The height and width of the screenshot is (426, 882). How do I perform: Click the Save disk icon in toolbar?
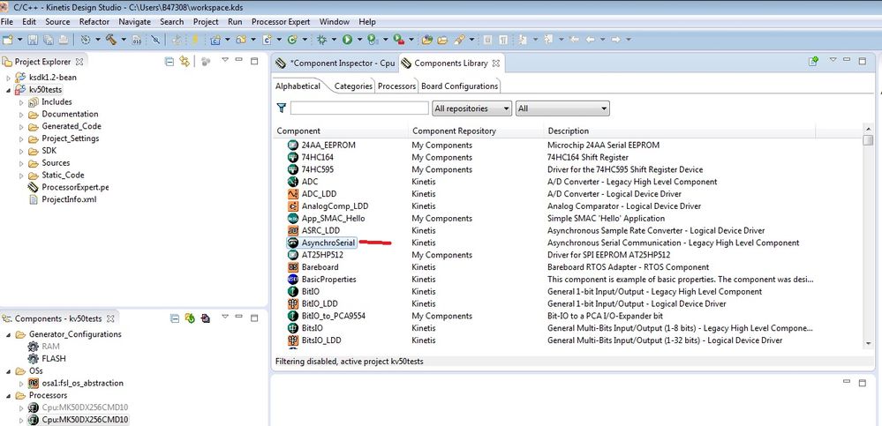pyautogui.click(x=33, y=40)
